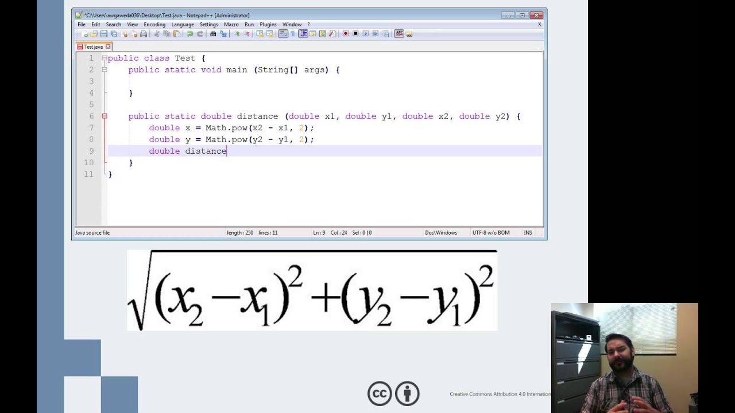The height and width of the screenshot is (413, 735).
Task: Click the last toolbar icon after spell-check
Action: tap(409, 34)
